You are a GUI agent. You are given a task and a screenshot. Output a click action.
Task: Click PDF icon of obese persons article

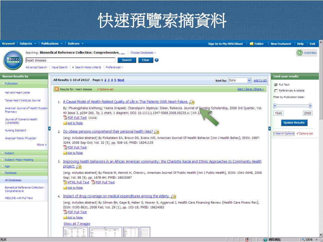coord(65,147)
